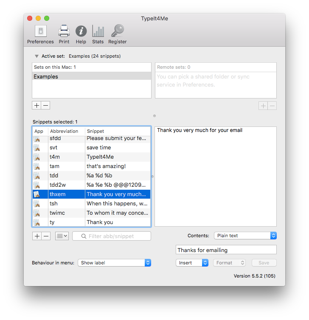This screenshot has width=309, height=320.
Task: Click the app icon for the tsh row
Action: click(x=37, y=204)
